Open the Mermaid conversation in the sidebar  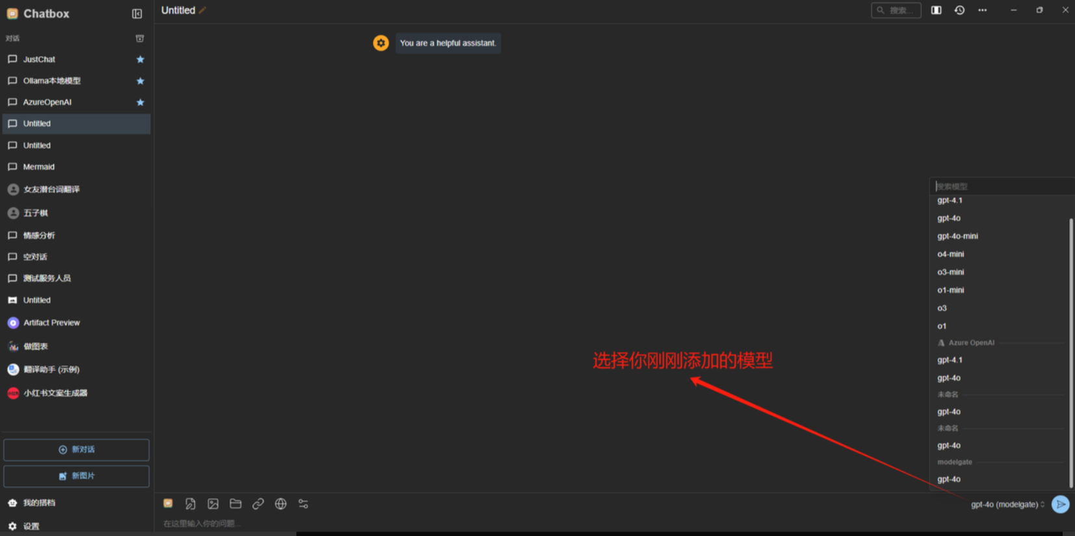39,167
